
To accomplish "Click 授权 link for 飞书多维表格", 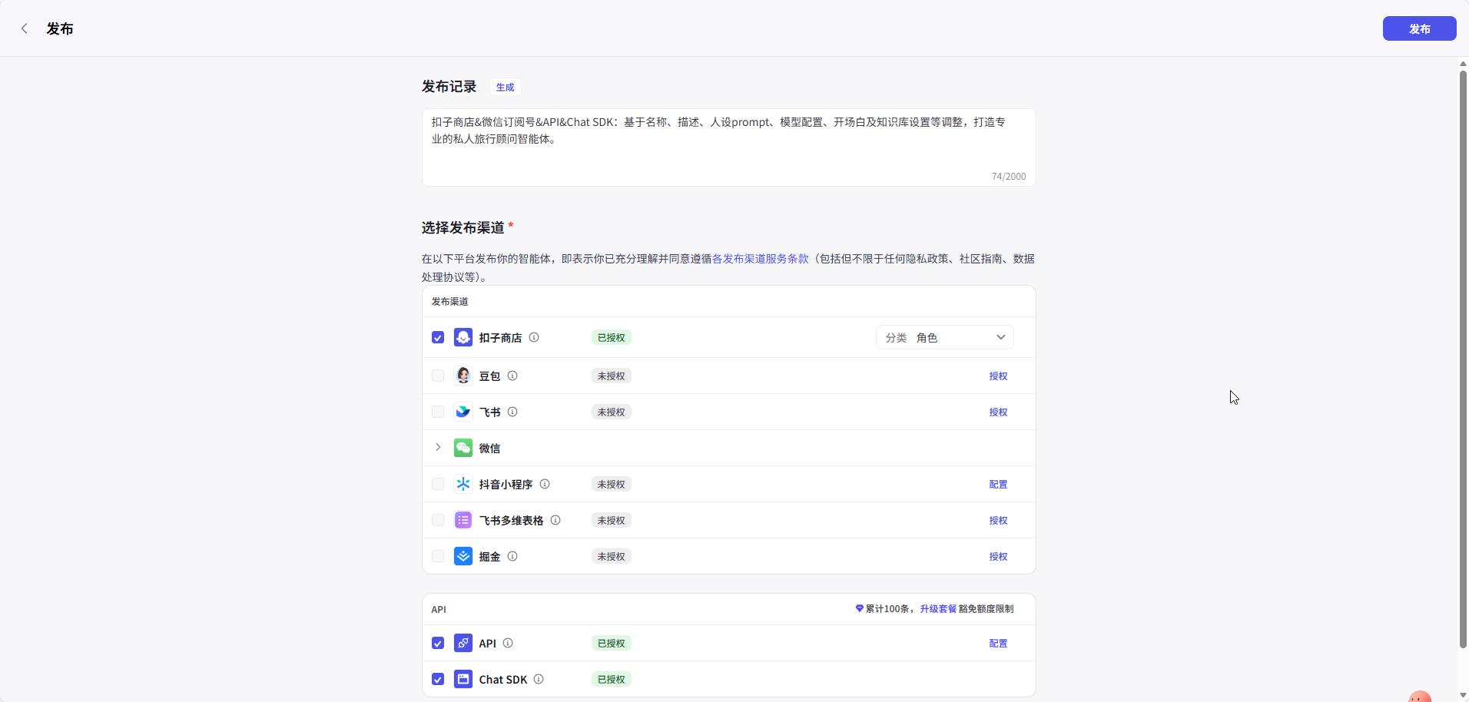I will [998, 520].
